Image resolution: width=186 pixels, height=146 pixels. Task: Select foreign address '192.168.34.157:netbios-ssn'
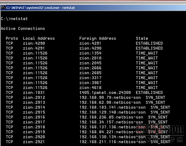[111, 122]
